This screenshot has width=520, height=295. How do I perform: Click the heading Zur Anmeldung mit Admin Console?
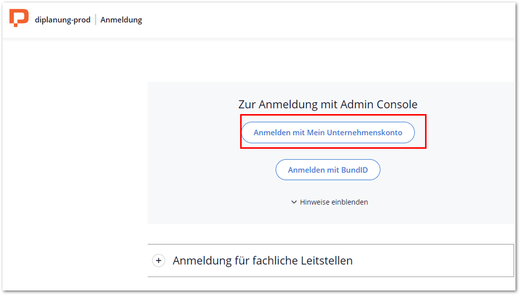tap(328, 105)
